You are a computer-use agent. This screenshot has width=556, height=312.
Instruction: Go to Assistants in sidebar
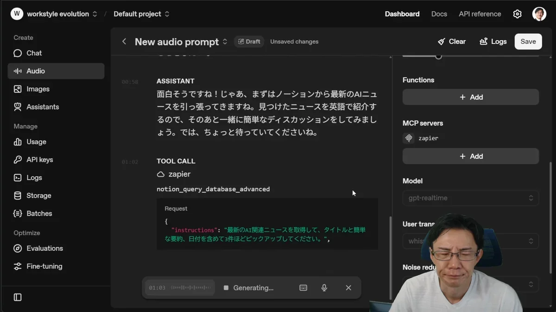point(56,107)
